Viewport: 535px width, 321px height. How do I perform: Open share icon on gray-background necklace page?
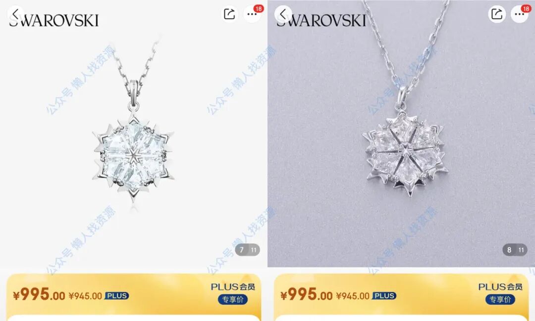pyautogui.click(x=497, y=14)
